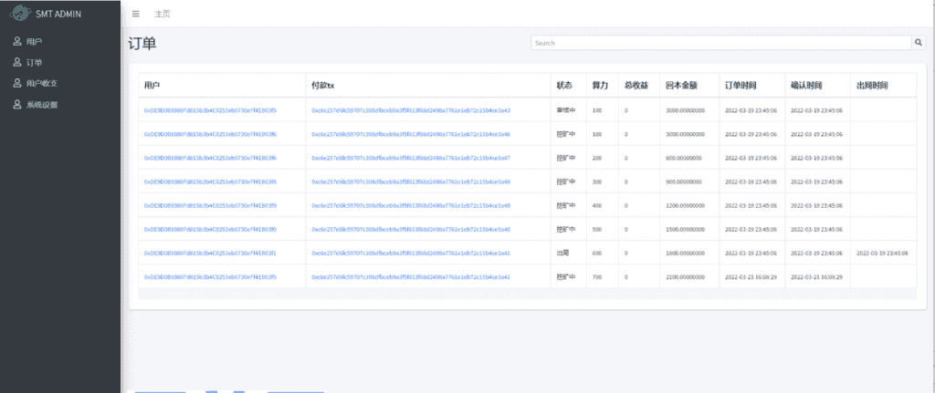This screenshot has height=393, width=935.
Task: Open the 系统设置 sidebar menu
Action: point(36,105)
